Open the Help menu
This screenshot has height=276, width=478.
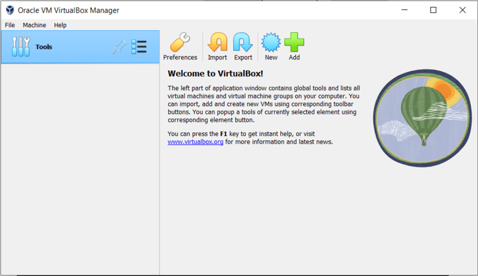pos(60,25)
